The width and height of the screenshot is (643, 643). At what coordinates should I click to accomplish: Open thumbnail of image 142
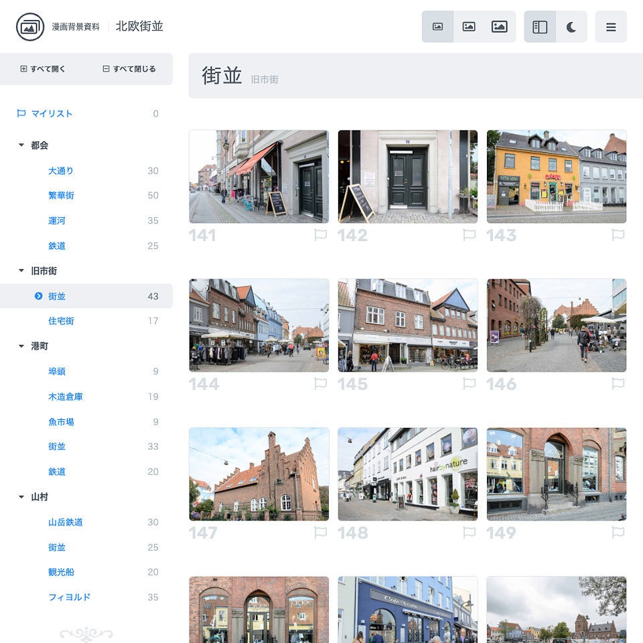(x=408, y=177)
